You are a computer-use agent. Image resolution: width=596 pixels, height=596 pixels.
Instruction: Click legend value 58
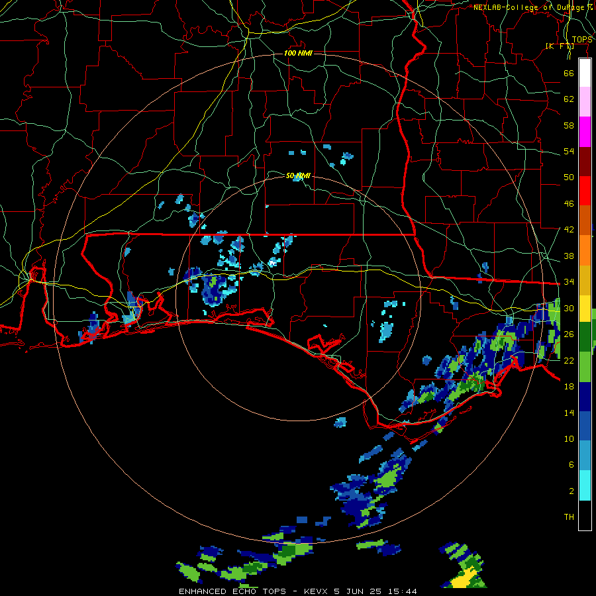click(569, 125)
